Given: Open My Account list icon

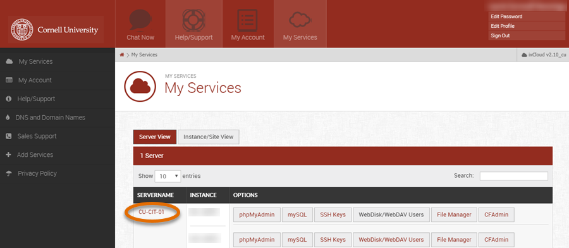Looking at the screenshot, I should [x=247, y=20].
